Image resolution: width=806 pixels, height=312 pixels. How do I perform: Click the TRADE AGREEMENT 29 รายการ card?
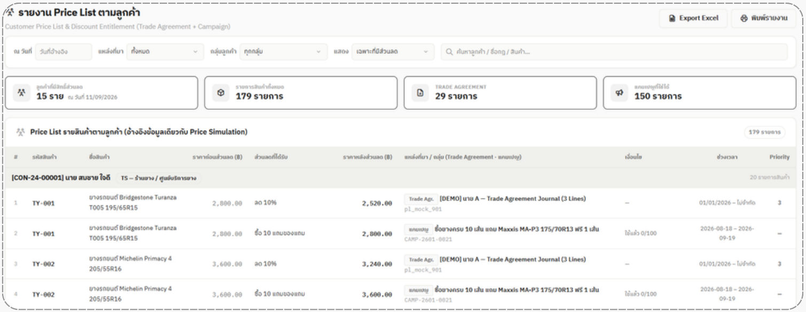point(500,93)
